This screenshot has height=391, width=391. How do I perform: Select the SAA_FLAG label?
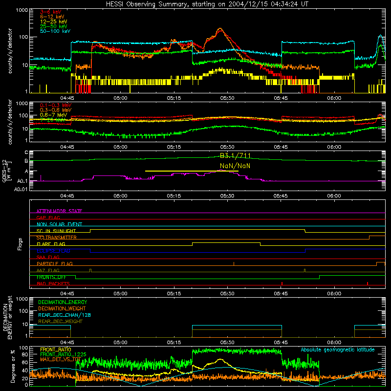(48, 257)
